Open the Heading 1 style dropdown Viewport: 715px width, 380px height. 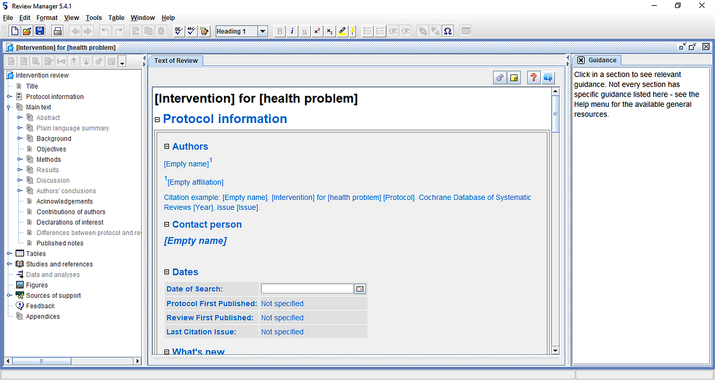[262, 30]
